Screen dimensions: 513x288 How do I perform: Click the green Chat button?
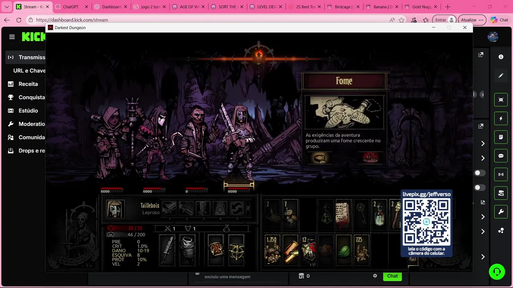[x=392, y=276]
